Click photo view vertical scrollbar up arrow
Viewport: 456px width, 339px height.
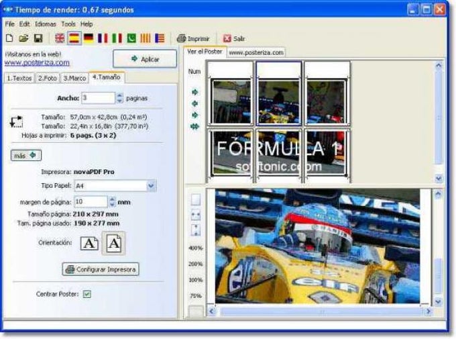439,194
